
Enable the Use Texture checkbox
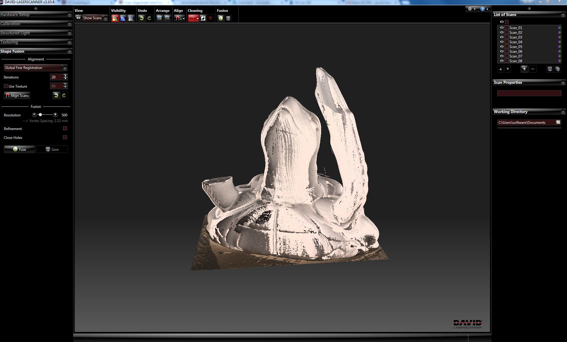(x=6, y=86)
